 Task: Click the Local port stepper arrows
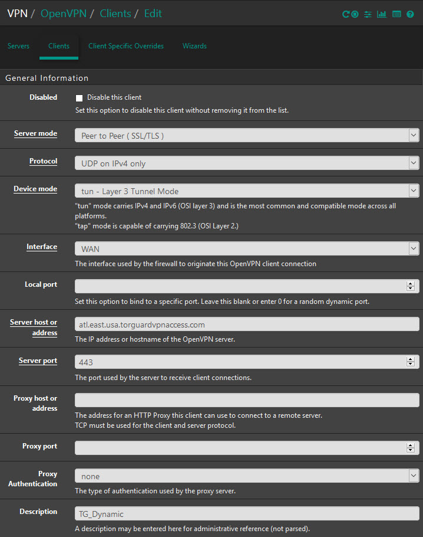click(x=411, y=286)
